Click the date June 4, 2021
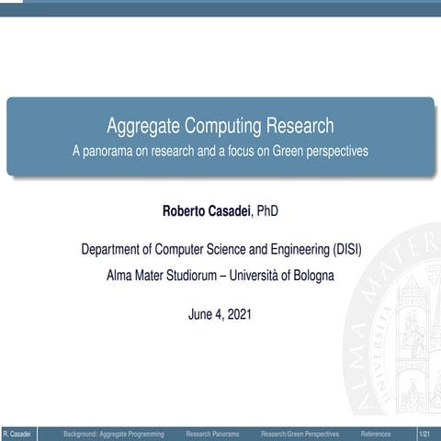The width and height of the screenshot is (441, 441). (220, 314)
